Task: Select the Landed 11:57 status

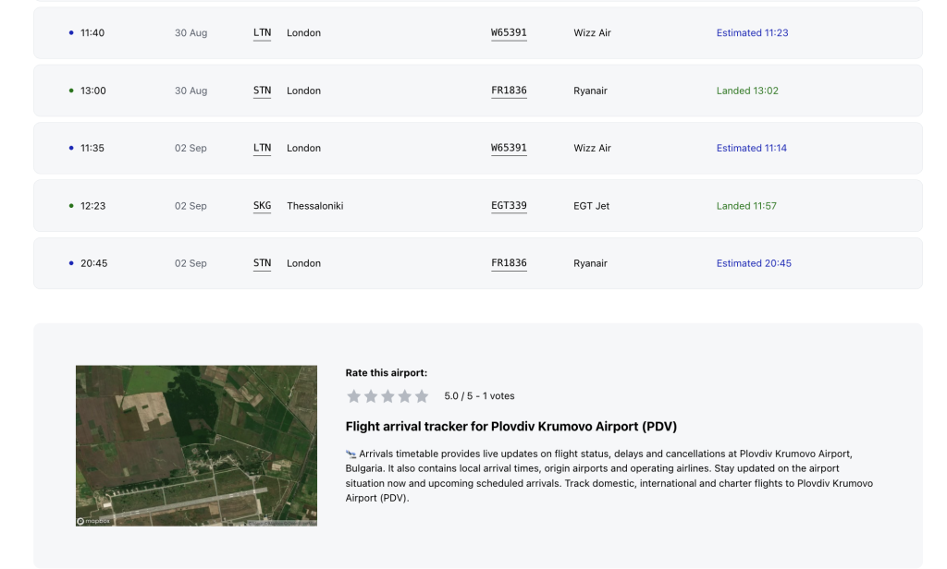Action: [x=746, y=206]
